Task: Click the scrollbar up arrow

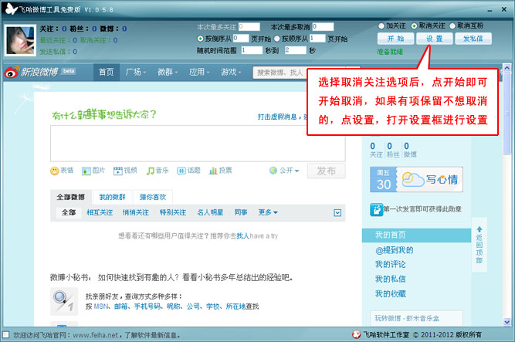Action: 507,68
